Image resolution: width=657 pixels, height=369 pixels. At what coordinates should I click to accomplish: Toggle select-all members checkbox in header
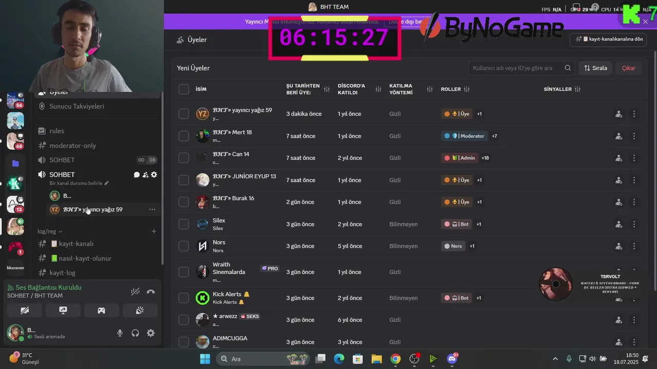tap(184, 89)
